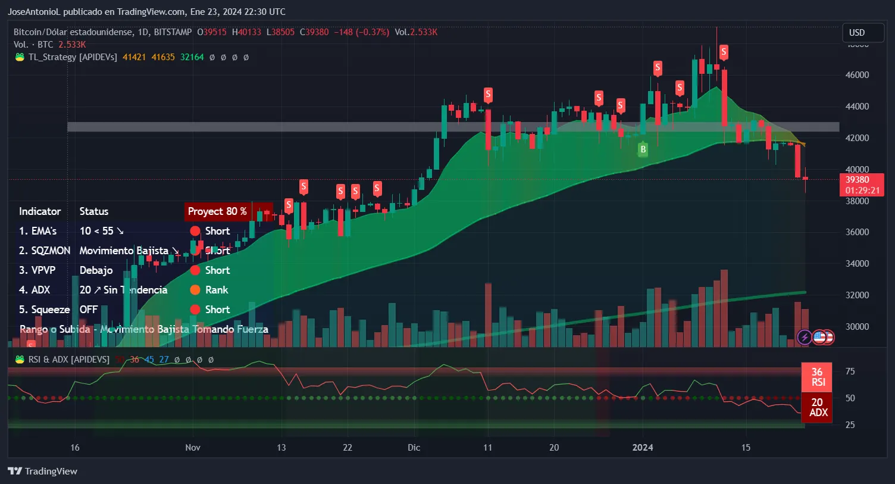Click the Proyect 80 % label

(217, 211)
